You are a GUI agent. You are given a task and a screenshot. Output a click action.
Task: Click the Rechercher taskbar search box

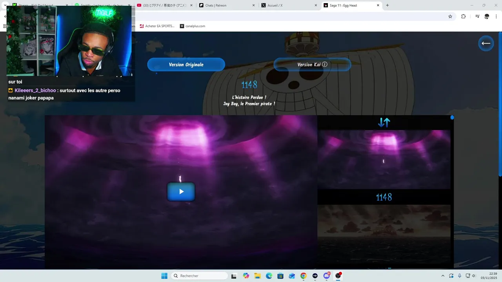tap(200, 276)
